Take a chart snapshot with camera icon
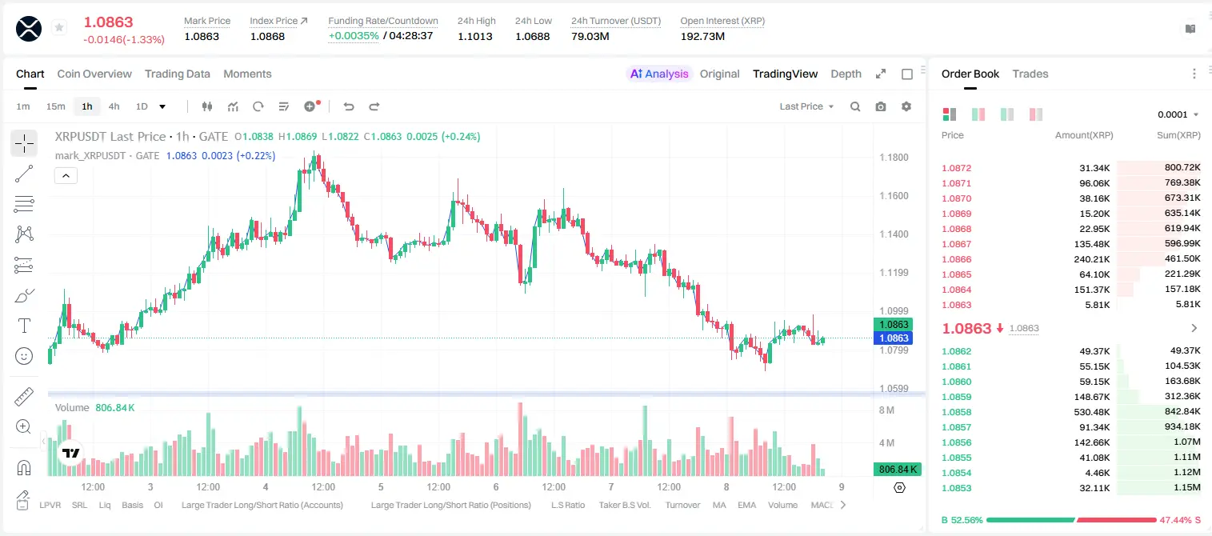The image size is (1212, 536). (881, 106)
